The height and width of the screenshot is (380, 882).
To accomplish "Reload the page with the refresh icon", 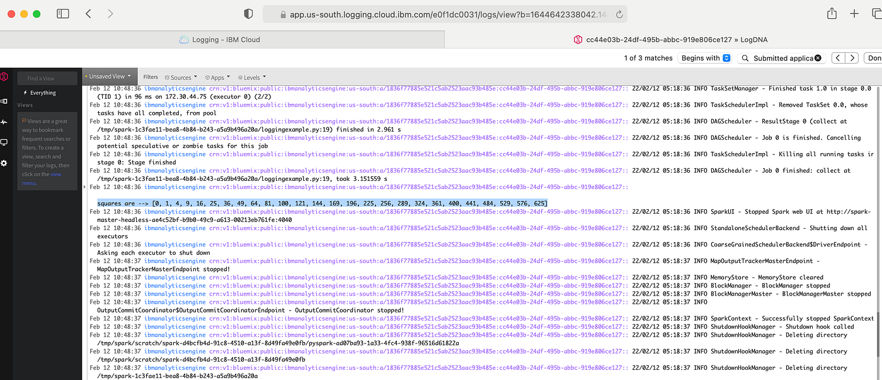I will [x=619, y=14].
